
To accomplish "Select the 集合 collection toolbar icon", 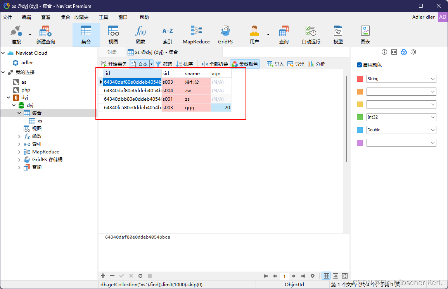I will click(x=86, y=35).
